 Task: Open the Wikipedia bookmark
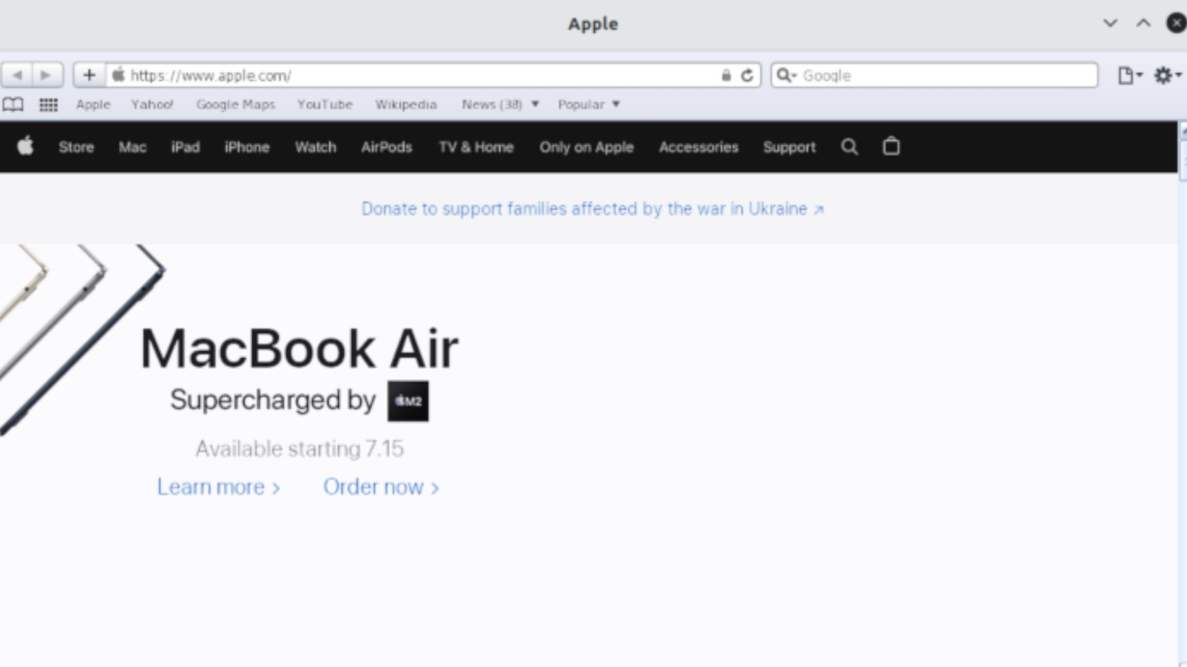pyautogui.click(x=406, y=104)
